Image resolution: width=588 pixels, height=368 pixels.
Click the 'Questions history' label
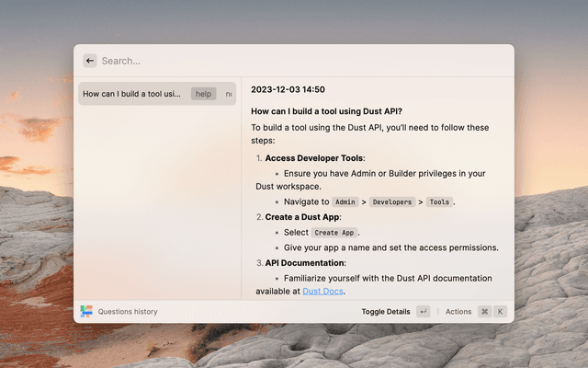(x=128, y=312)
